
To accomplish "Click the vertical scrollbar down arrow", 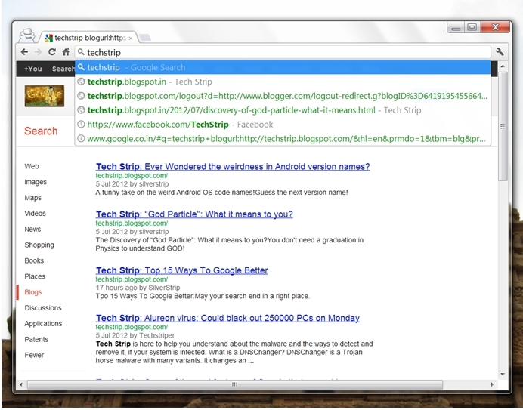I will point(503,375).
